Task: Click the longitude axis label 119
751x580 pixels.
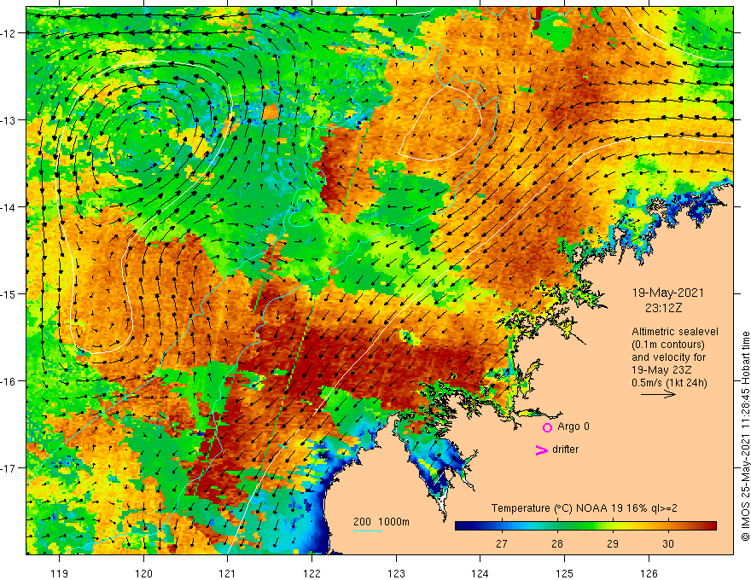Action: [x=60, y=573]
